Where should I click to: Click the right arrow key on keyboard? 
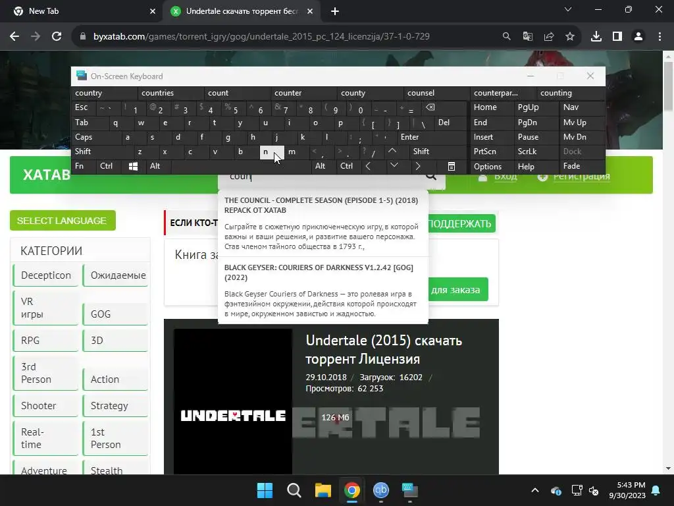pyautogui.click(x=417, y=166)
